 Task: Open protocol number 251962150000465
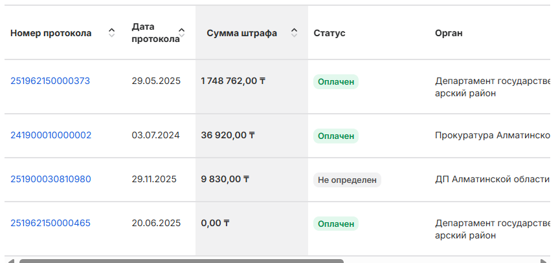click(x=50, y=223)
